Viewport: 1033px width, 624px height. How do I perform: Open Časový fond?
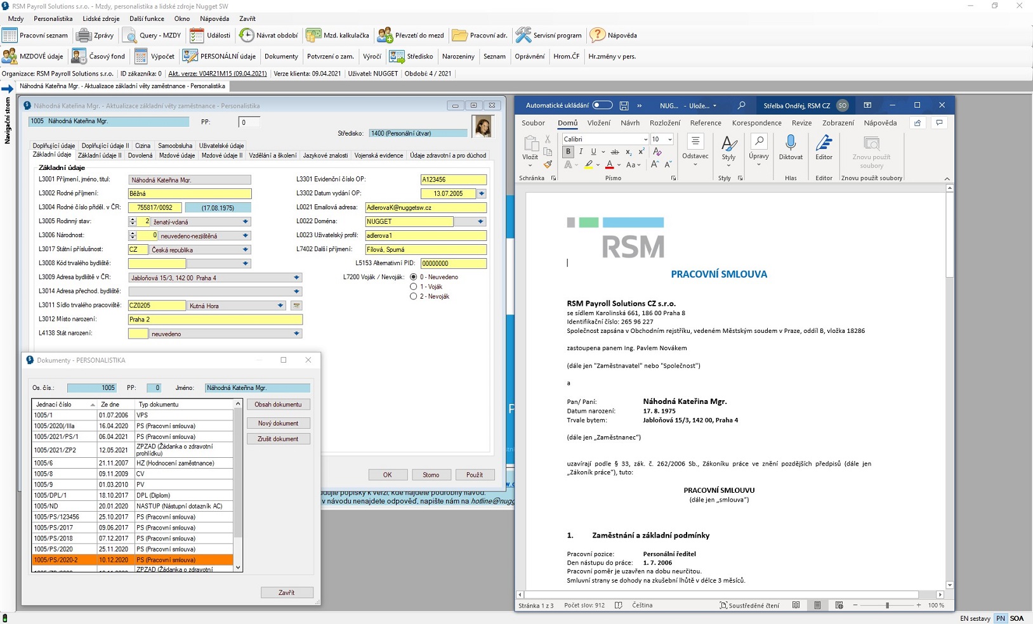(x=98, y=56)
